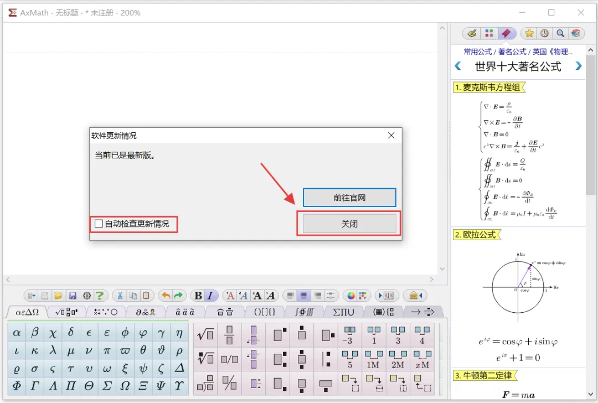Insert the pi π symbol
Screen dimensions: 598x403
[107, 351]
